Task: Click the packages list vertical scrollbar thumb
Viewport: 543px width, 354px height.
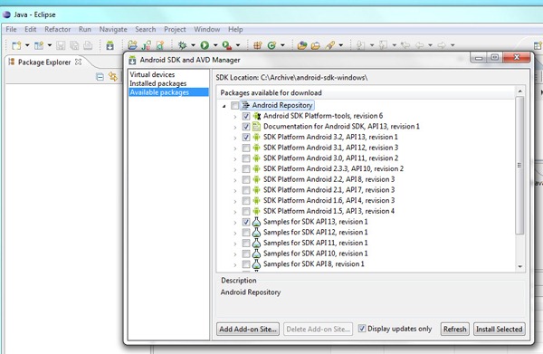Action: coord(519,166)
